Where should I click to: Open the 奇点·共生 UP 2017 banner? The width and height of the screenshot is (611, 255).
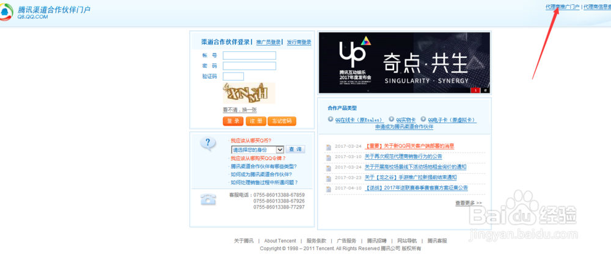coord(404,63)
